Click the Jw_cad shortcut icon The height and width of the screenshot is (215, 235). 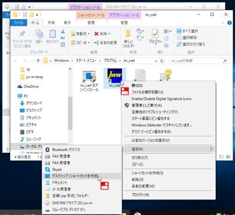[x=115, y=76]
